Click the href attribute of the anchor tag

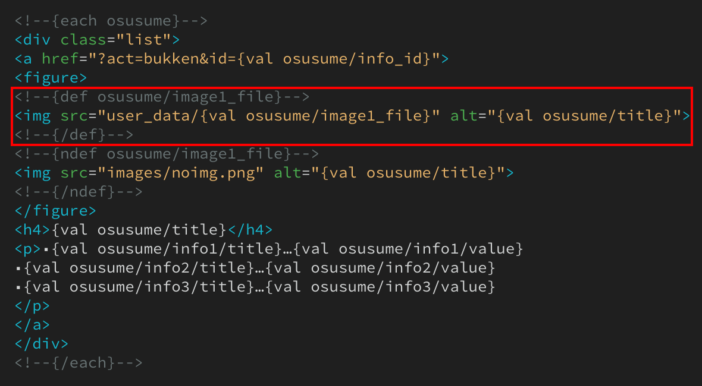(x=59, y=59)
